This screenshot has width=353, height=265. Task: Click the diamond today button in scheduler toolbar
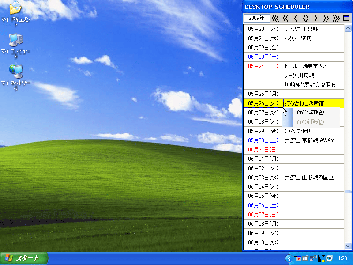(305, 18)
